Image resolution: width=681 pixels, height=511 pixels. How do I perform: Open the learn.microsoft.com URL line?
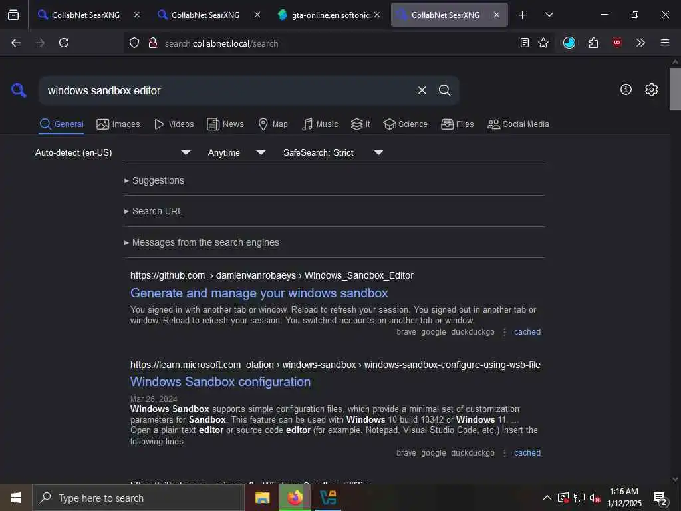point(335,365)
